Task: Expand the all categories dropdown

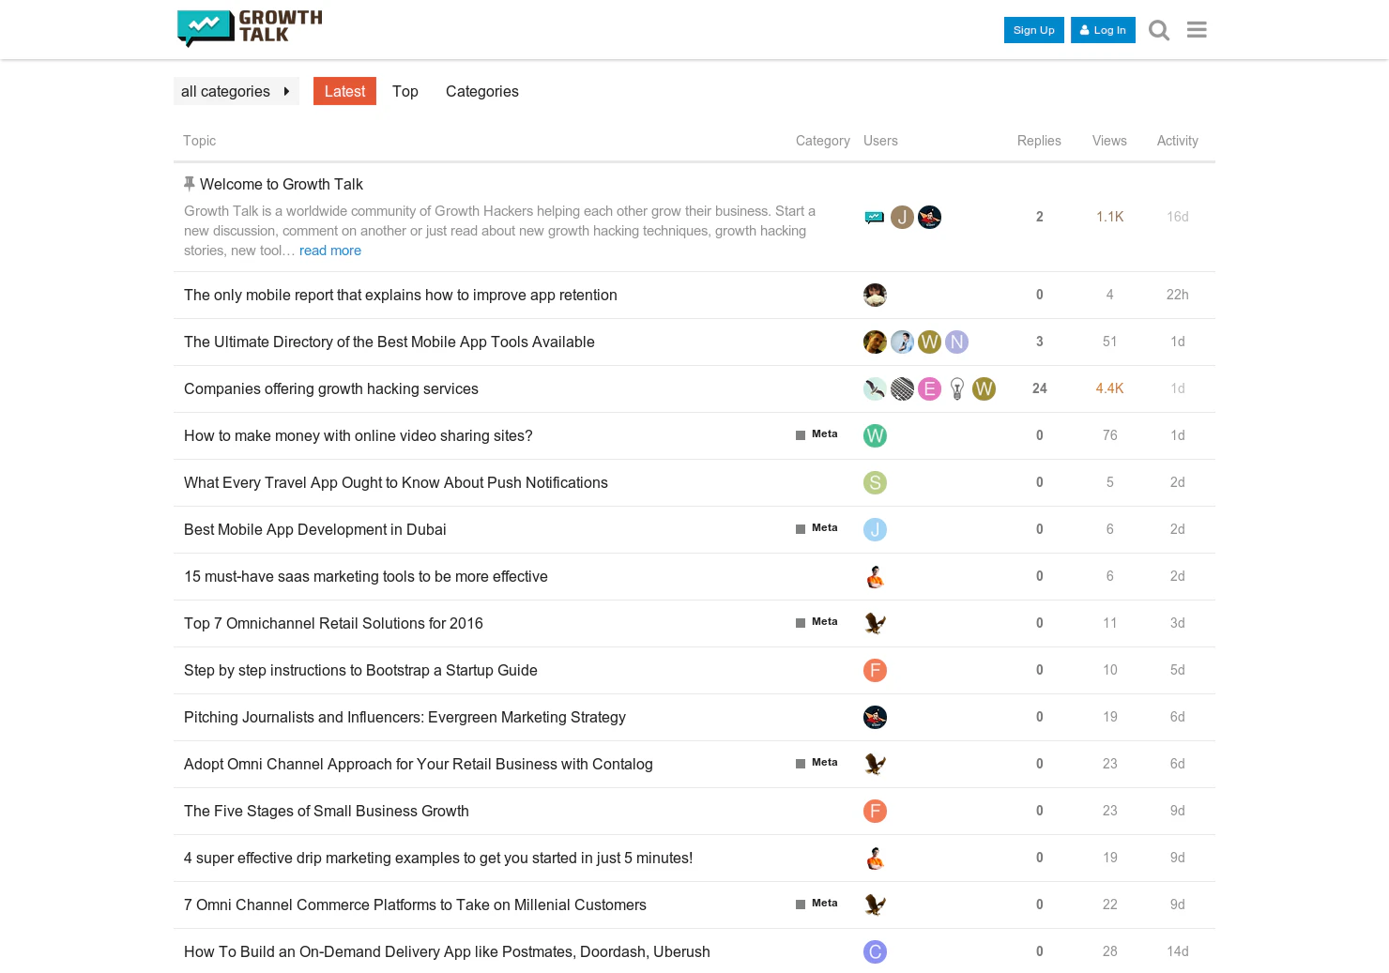Action: [x=237, y=91]
